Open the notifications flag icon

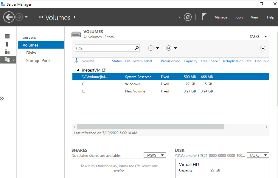click(204, 17)
